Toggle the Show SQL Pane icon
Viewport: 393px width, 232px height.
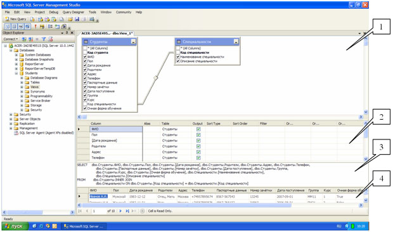pos(21,27)
